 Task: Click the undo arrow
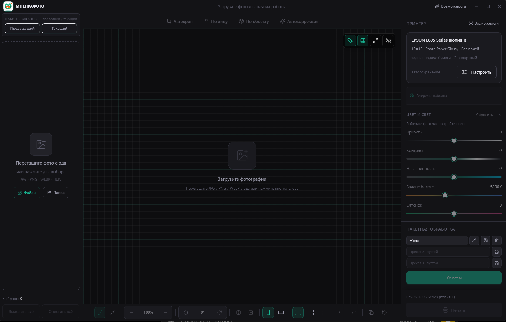click(341, 313)
